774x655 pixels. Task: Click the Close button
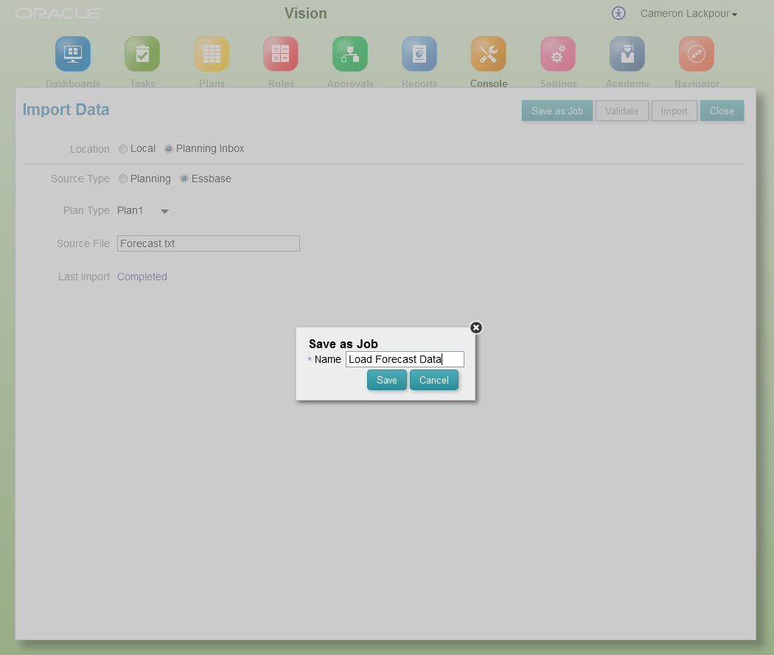point(722,111)
